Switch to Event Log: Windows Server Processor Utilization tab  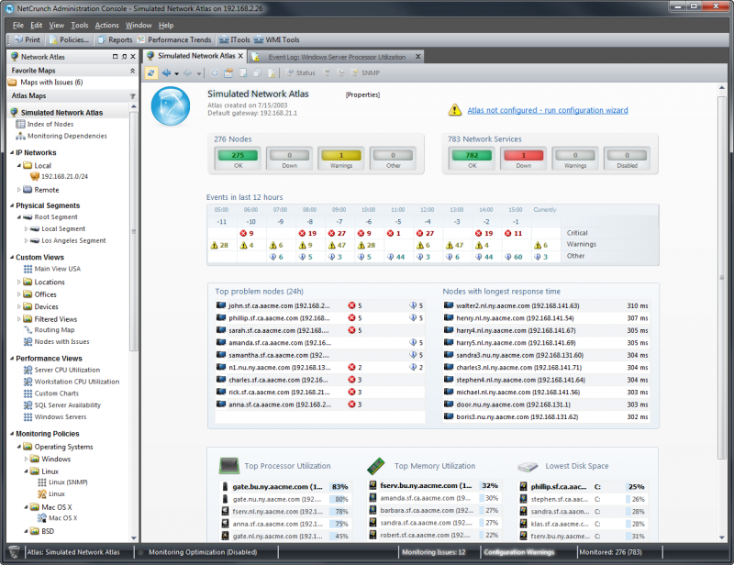tap(337, 57)
